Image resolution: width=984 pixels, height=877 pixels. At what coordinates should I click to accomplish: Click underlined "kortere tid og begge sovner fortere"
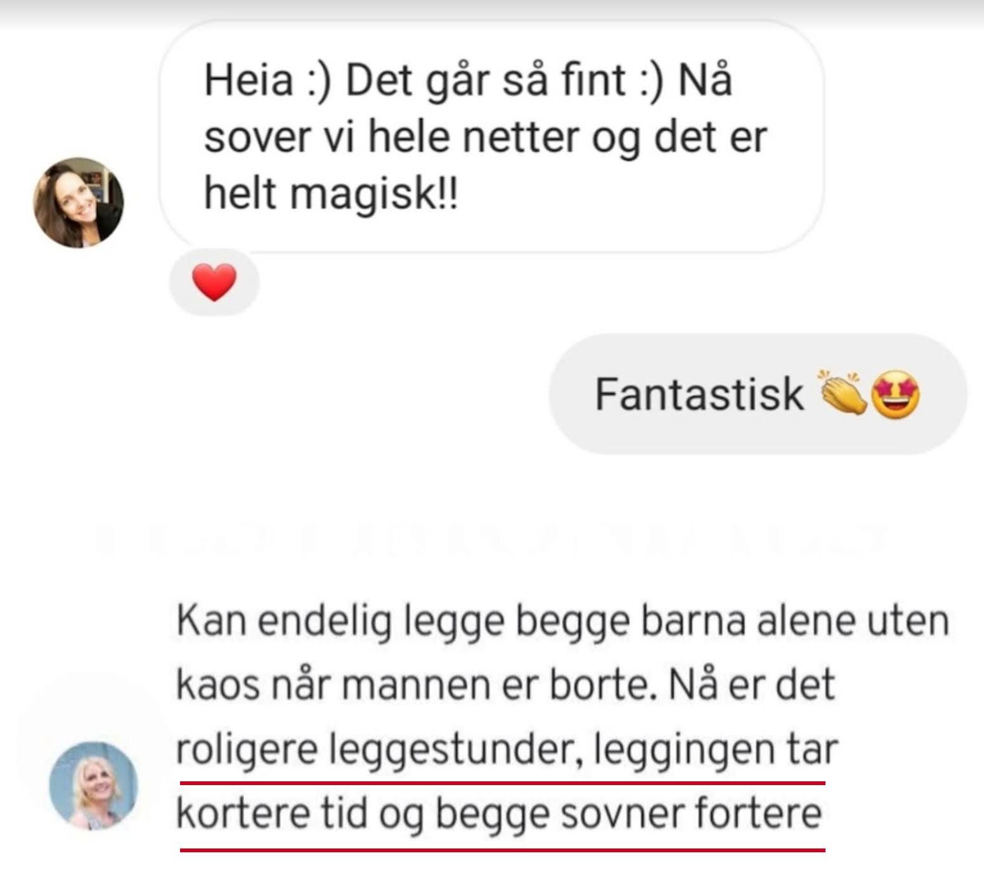tap(498, 814)
